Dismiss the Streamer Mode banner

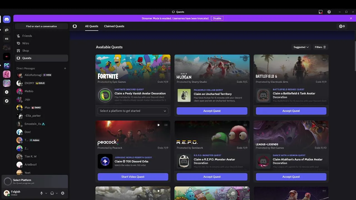(351, 18)
